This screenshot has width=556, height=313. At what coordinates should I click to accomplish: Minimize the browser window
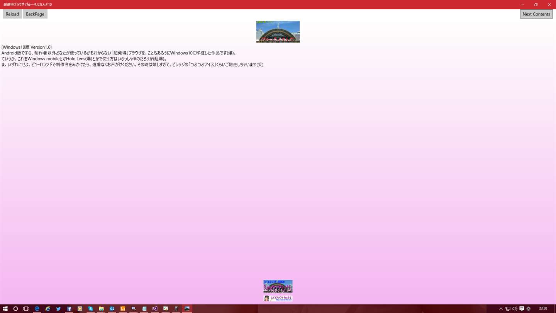[x=522, y=5]
